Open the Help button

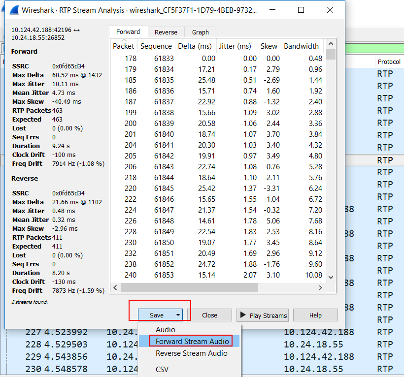315,315
